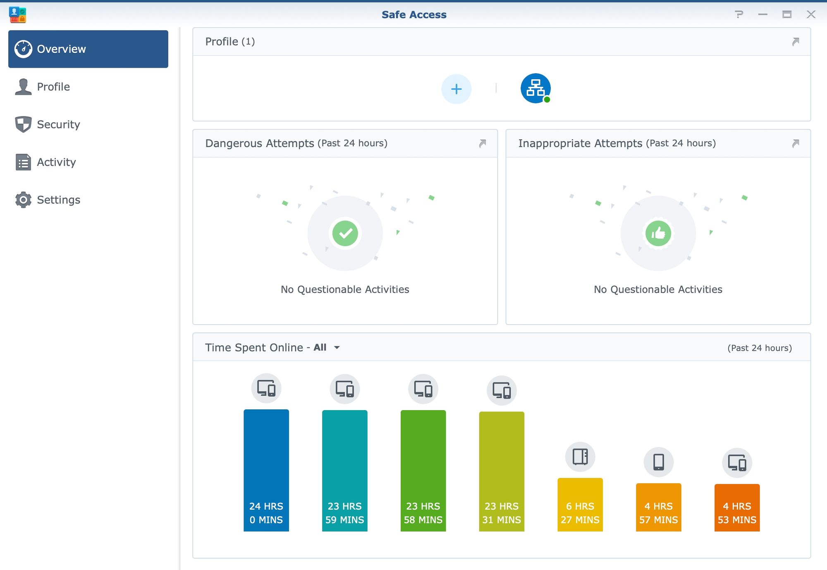Click the Safe Access app logo
Screen dimensions: 827x570
click(17, 14)
